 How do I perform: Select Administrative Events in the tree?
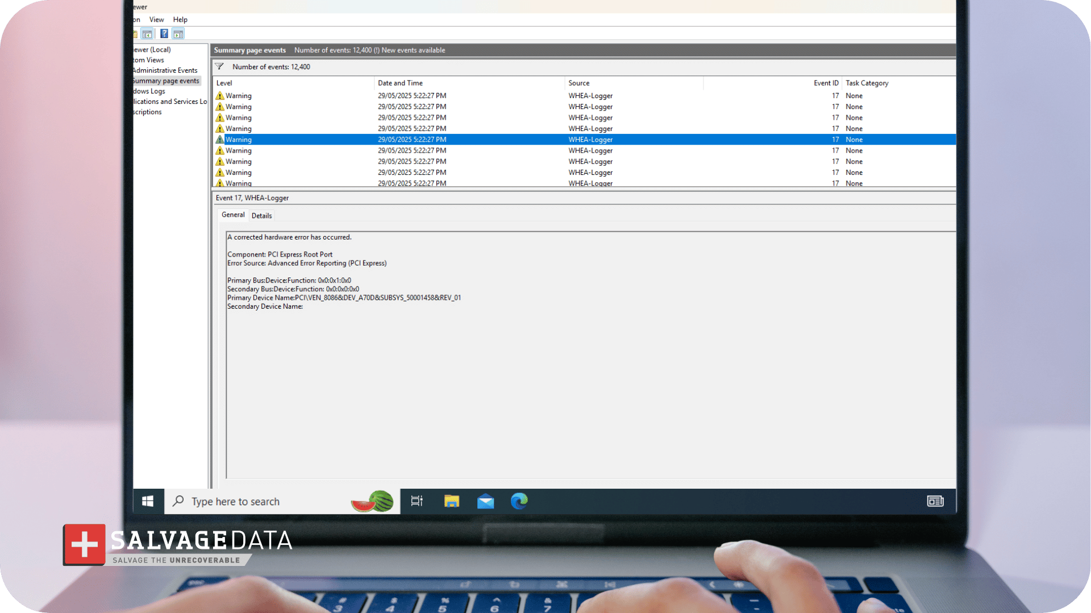coord(165,70)
